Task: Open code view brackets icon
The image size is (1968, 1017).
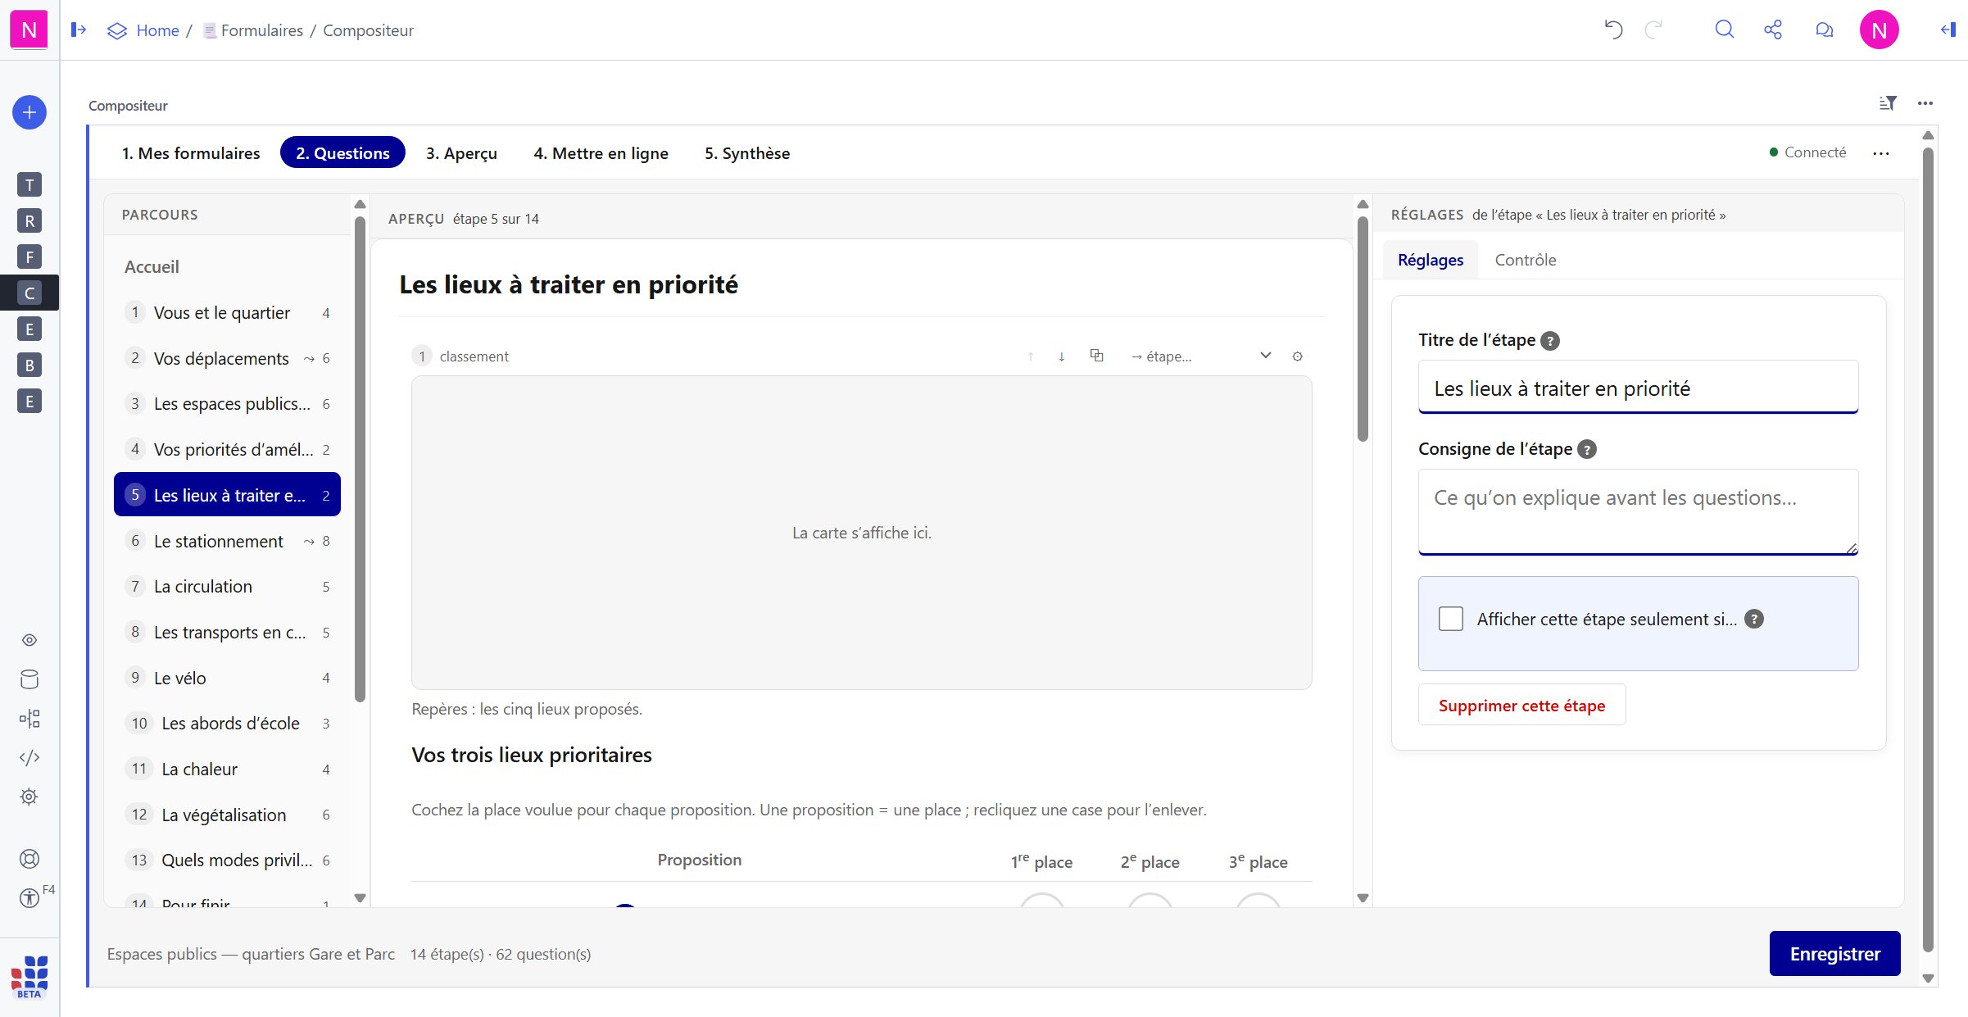Action: pos(29,757)
